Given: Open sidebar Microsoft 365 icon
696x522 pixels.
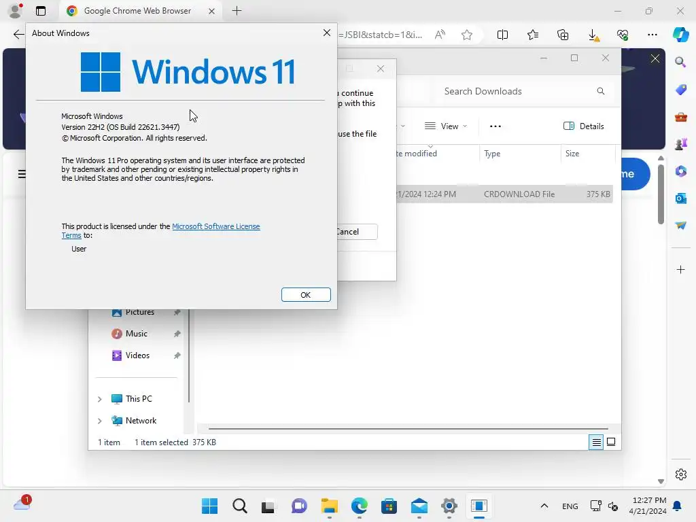Looking at the screenshot, I should pyautogui.click(x=680, y=171).
